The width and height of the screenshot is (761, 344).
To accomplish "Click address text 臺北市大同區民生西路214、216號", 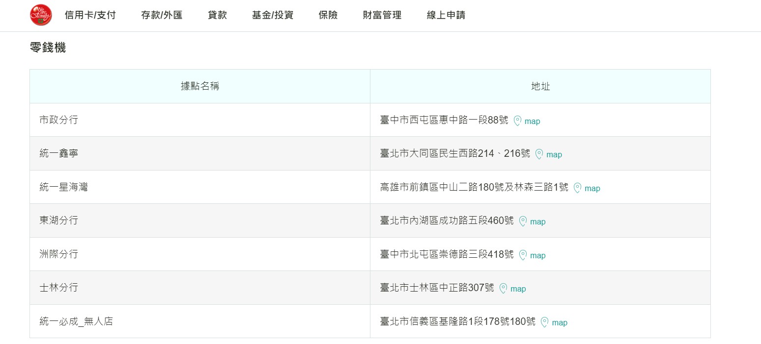I will [x=455, y=153].
